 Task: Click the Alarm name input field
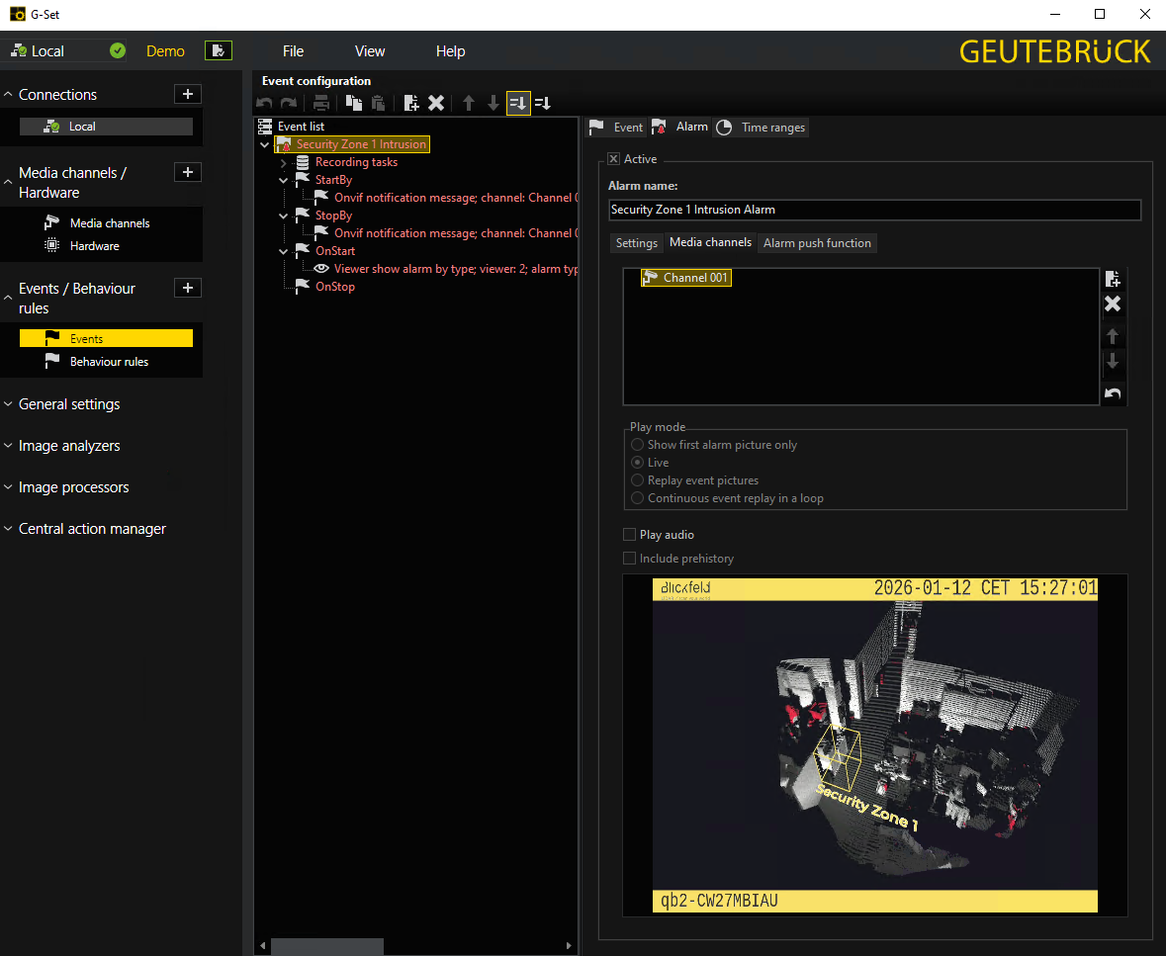coord(874,210)
